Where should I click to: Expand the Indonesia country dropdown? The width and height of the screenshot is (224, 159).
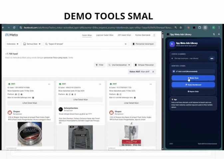click(x=13, y=44)
